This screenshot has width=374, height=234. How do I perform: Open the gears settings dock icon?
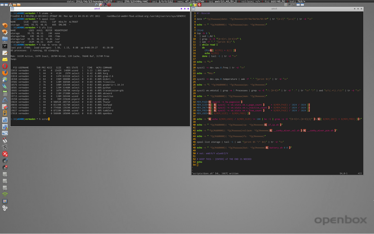coord(5,208)
